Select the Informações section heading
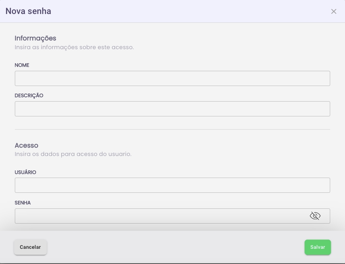 pyautogui.click(x=36, y=38)
